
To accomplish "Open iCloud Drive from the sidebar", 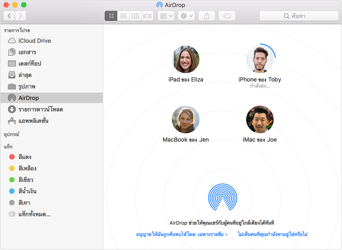I will point(51,41).
